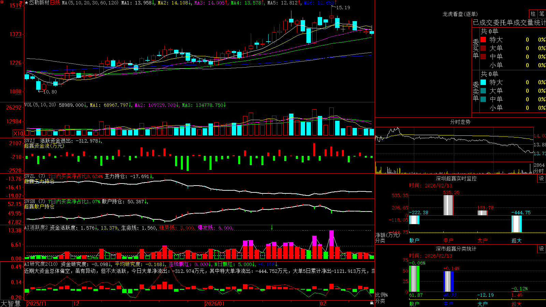Click the -222.38 散户 bar in 实时监控 chart
The image size is (546, 307).
(x=414, y=220)
